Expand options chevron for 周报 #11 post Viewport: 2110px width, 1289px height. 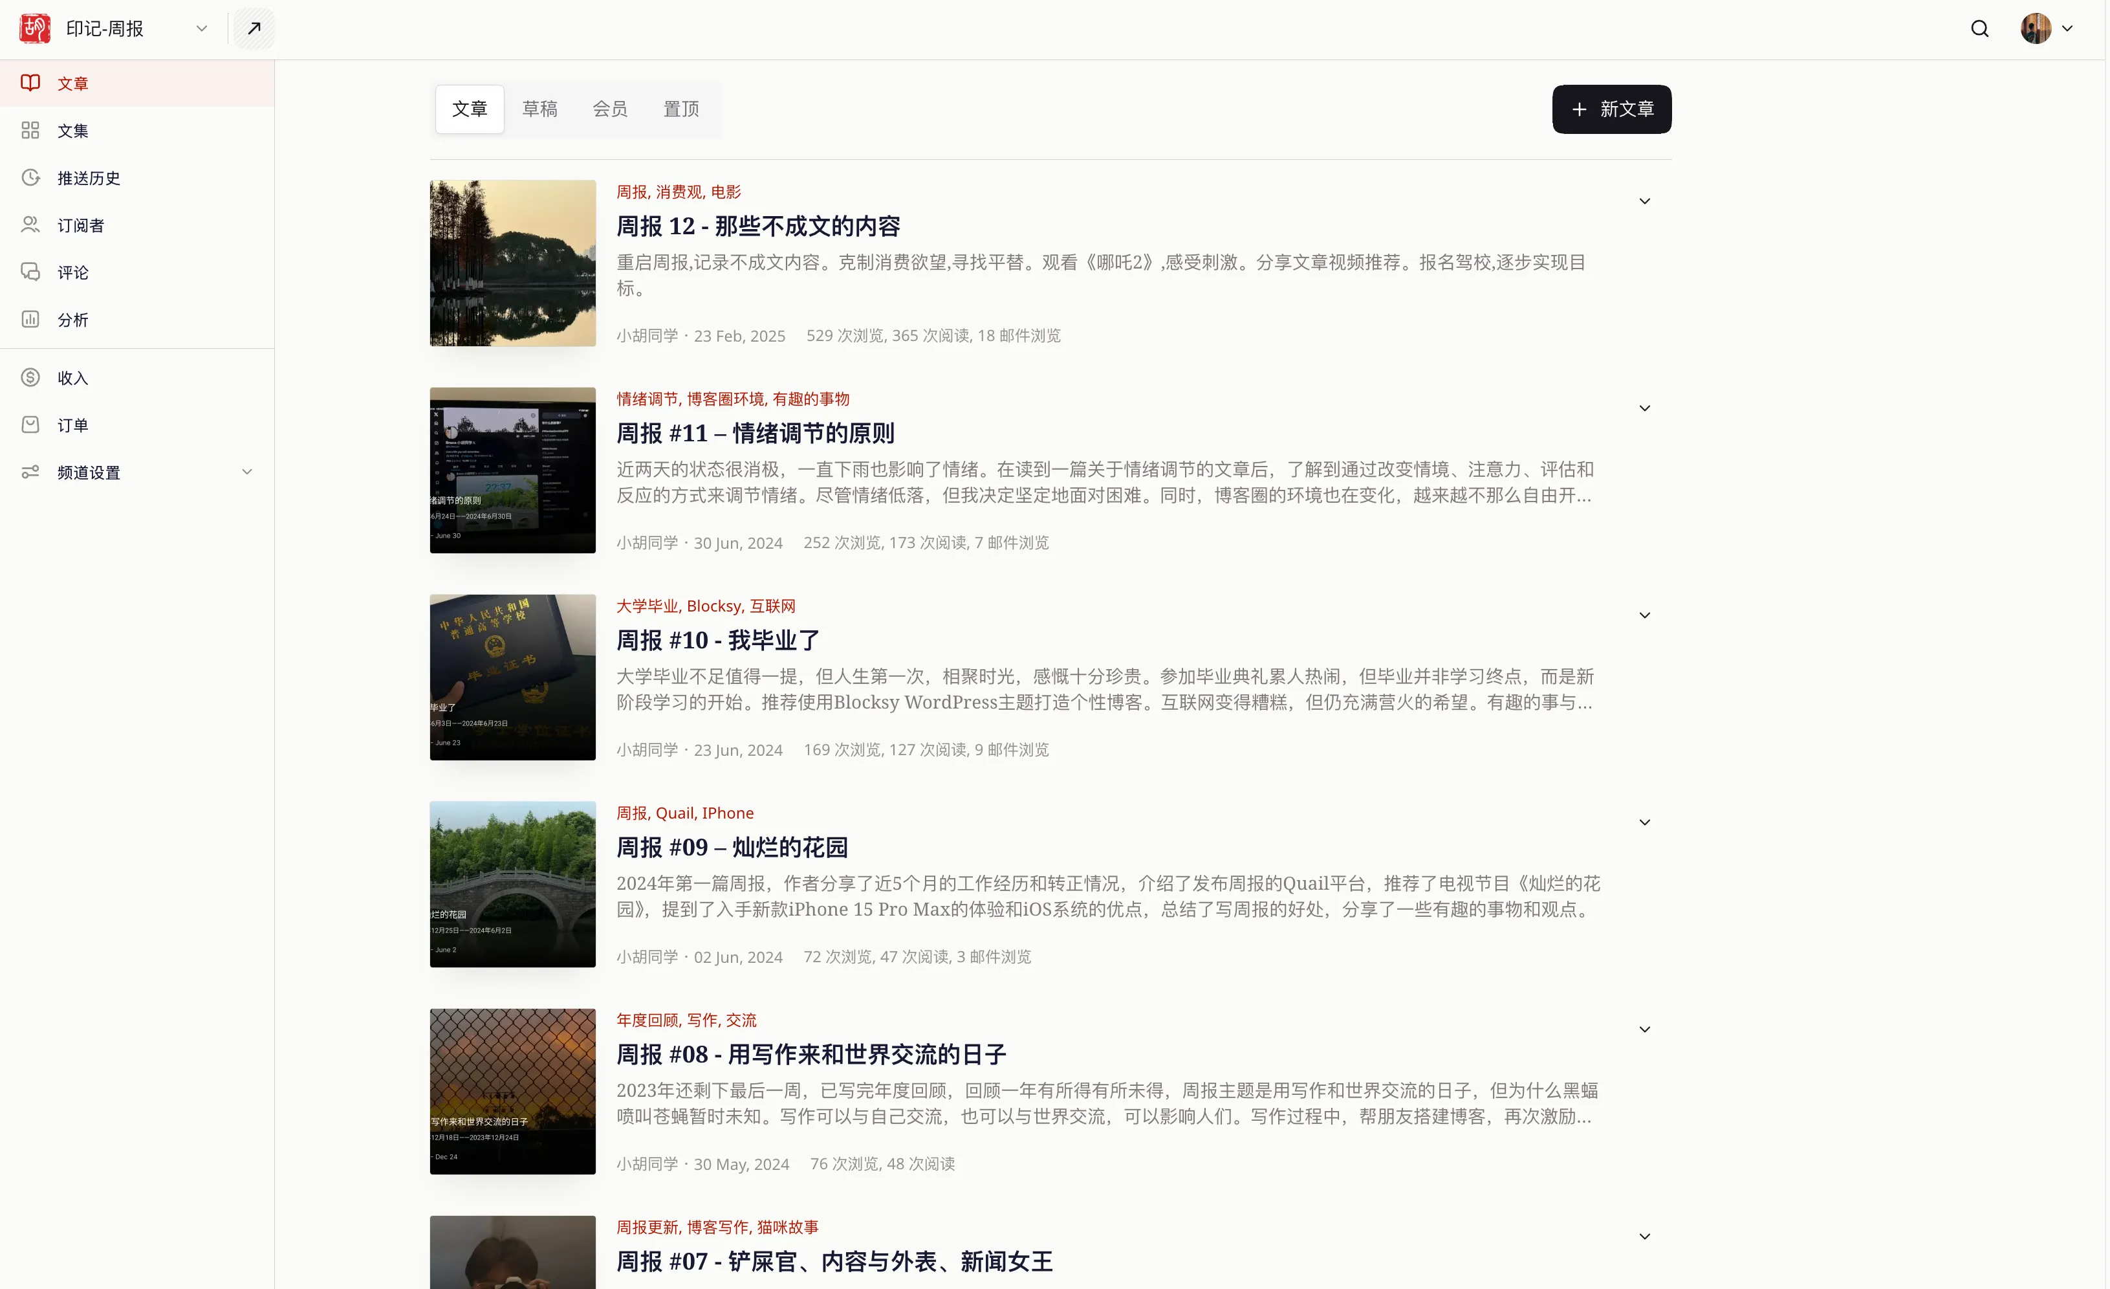(1644, 408)
